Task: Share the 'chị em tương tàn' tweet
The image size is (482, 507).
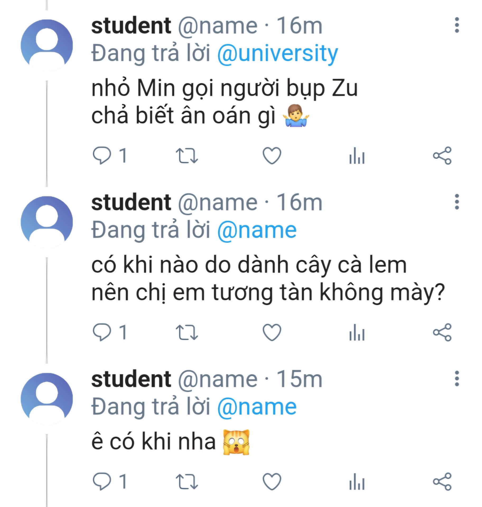Action: tap(442, 332)
